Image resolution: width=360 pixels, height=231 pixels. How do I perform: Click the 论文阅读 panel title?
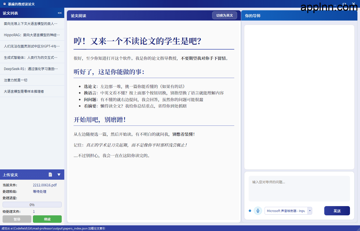pos(78,16)
